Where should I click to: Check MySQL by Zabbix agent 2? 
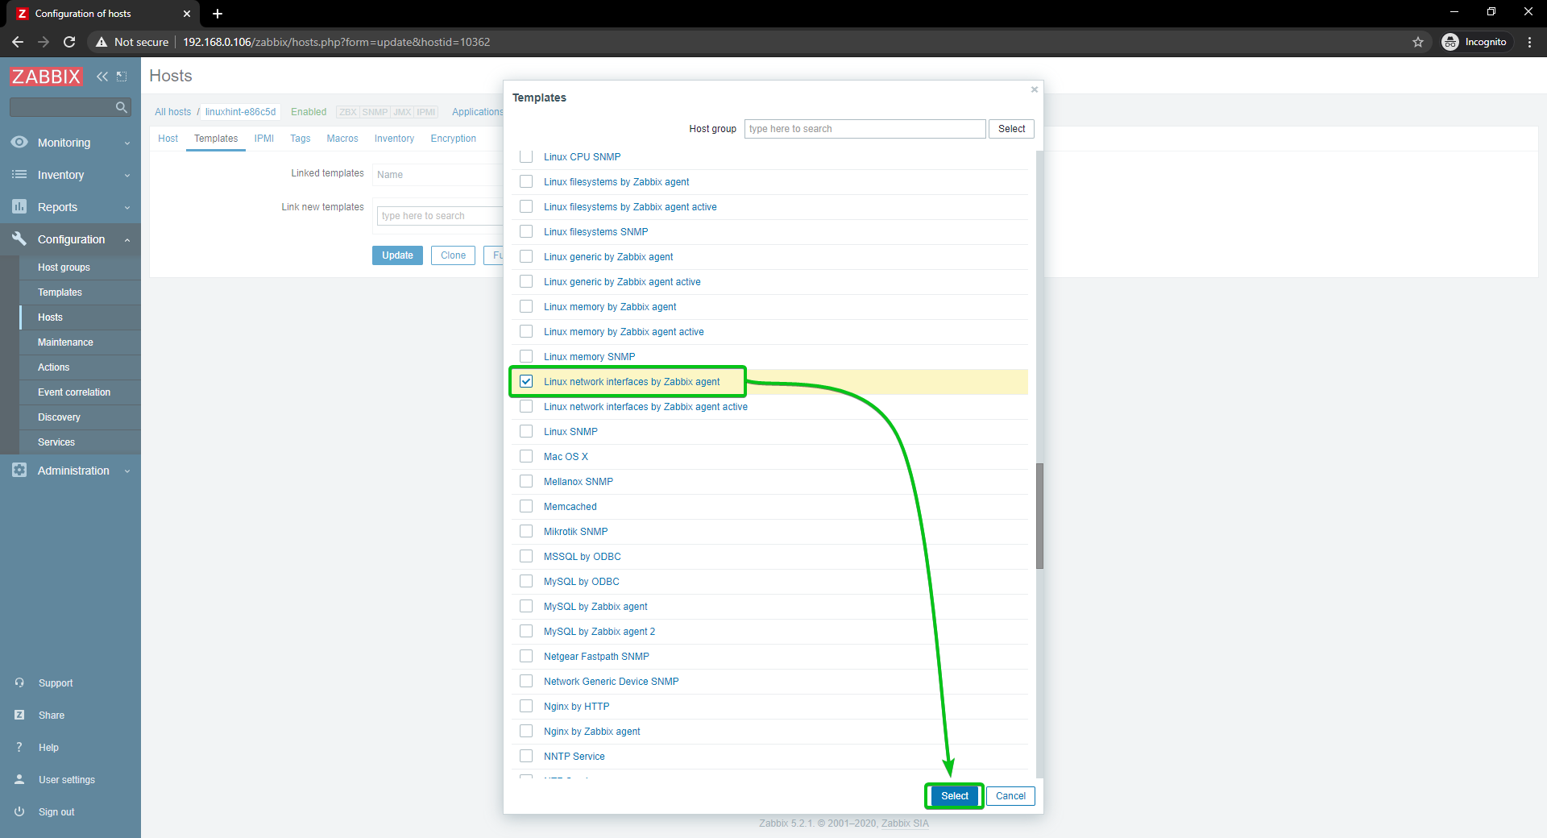(x=526, y=632)
